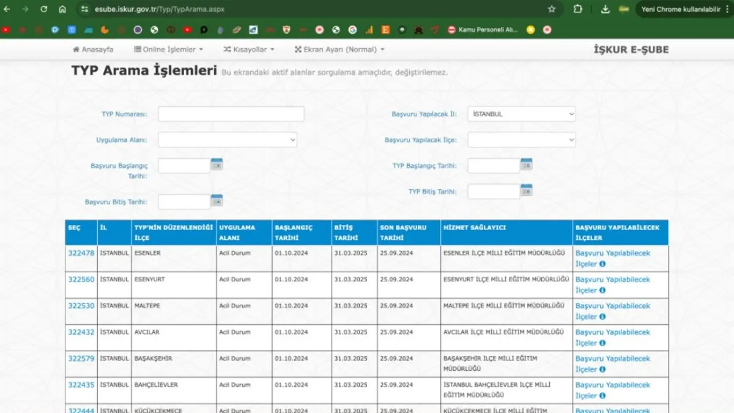Open the Ekran Ayarı (Normal) menu
Image resolution: width=734 pixels, height=413 pixels.
click(339, 50)
